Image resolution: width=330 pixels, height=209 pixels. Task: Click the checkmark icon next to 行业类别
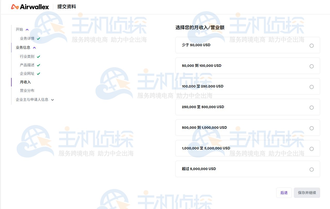39,56
